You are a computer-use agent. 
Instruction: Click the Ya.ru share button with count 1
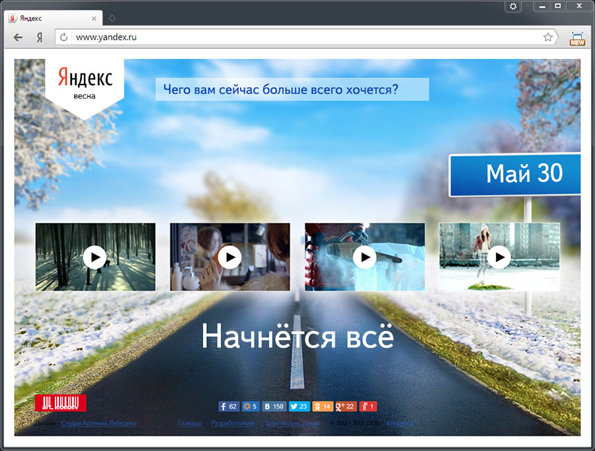click(368, 407)
